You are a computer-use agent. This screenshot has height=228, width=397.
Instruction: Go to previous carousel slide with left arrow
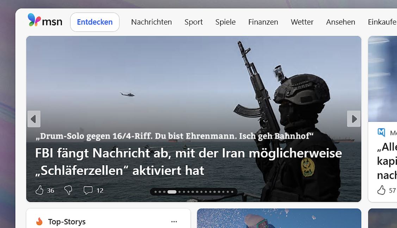click(x=34, y=119)
